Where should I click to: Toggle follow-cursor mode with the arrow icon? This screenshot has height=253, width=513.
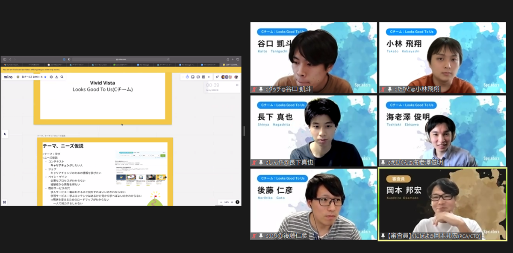[218, 77]
